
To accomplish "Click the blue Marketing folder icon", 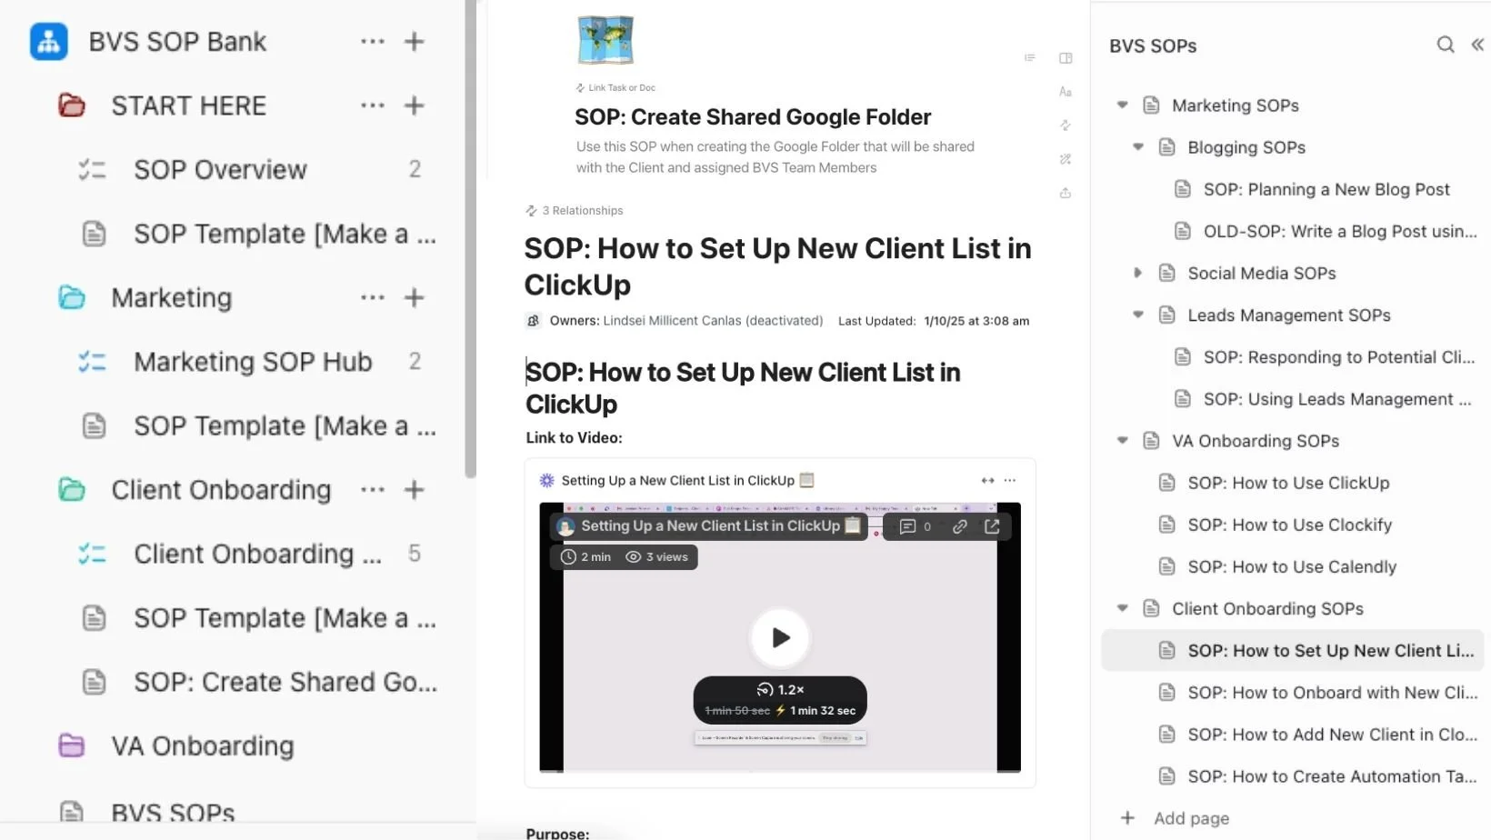I will pyautogui.click(x=71, y=297).
